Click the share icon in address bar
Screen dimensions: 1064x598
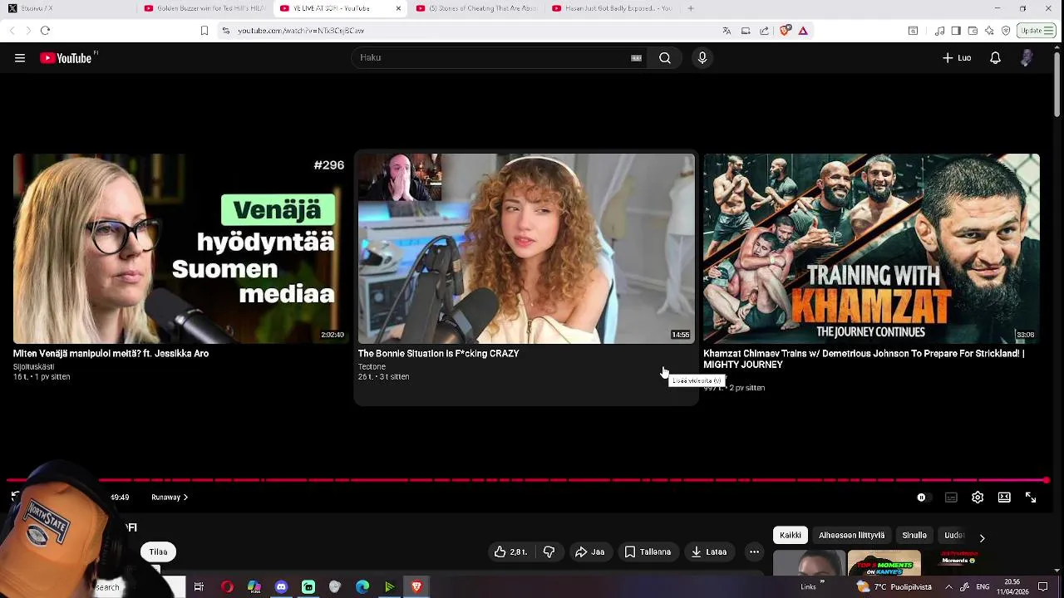coord(764,31)
